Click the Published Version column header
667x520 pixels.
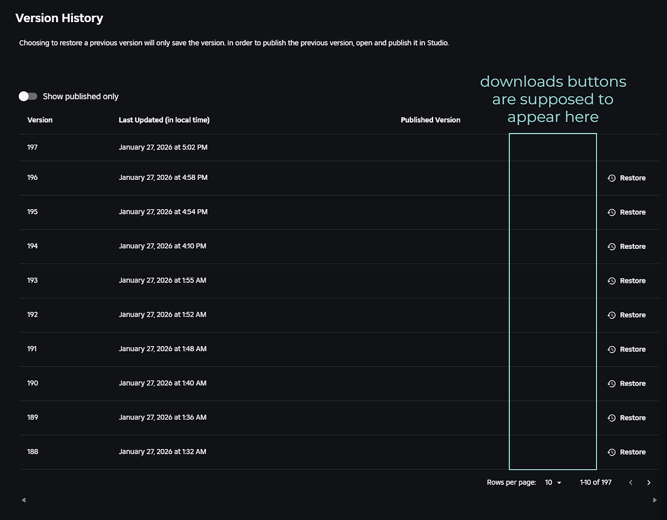431,120
